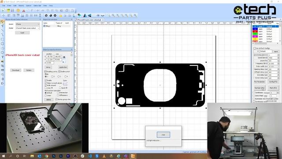This screenshot has width=282, height=159.
Task: Open the File menu
Action: 4,6
